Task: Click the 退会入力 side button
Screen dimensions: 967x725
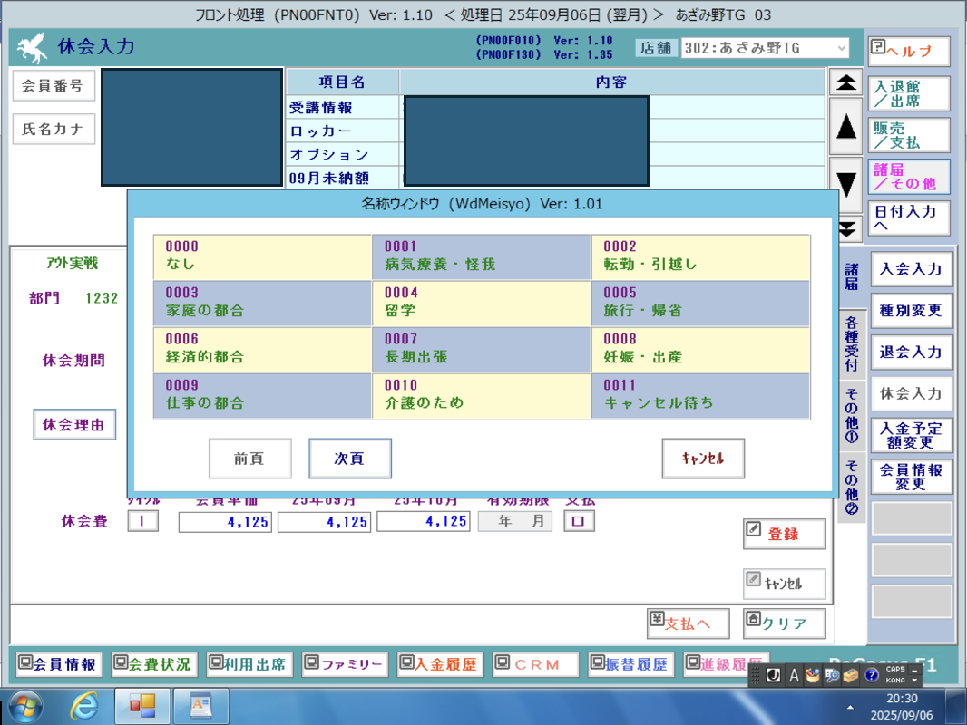Action: point(911,352)
